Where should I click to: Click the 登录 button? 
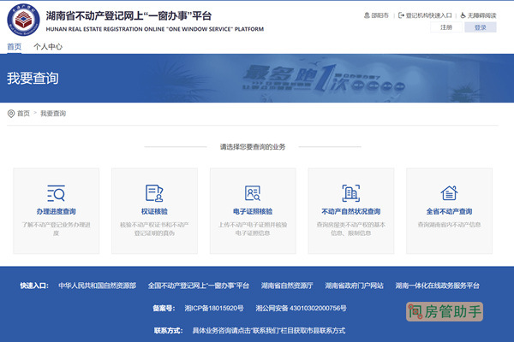pos(481,27)
